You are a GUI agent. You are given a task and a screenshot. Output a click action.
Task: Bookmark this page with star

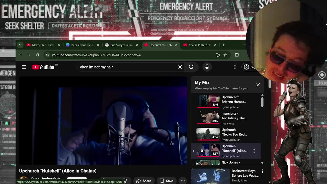tap(225, 55)
